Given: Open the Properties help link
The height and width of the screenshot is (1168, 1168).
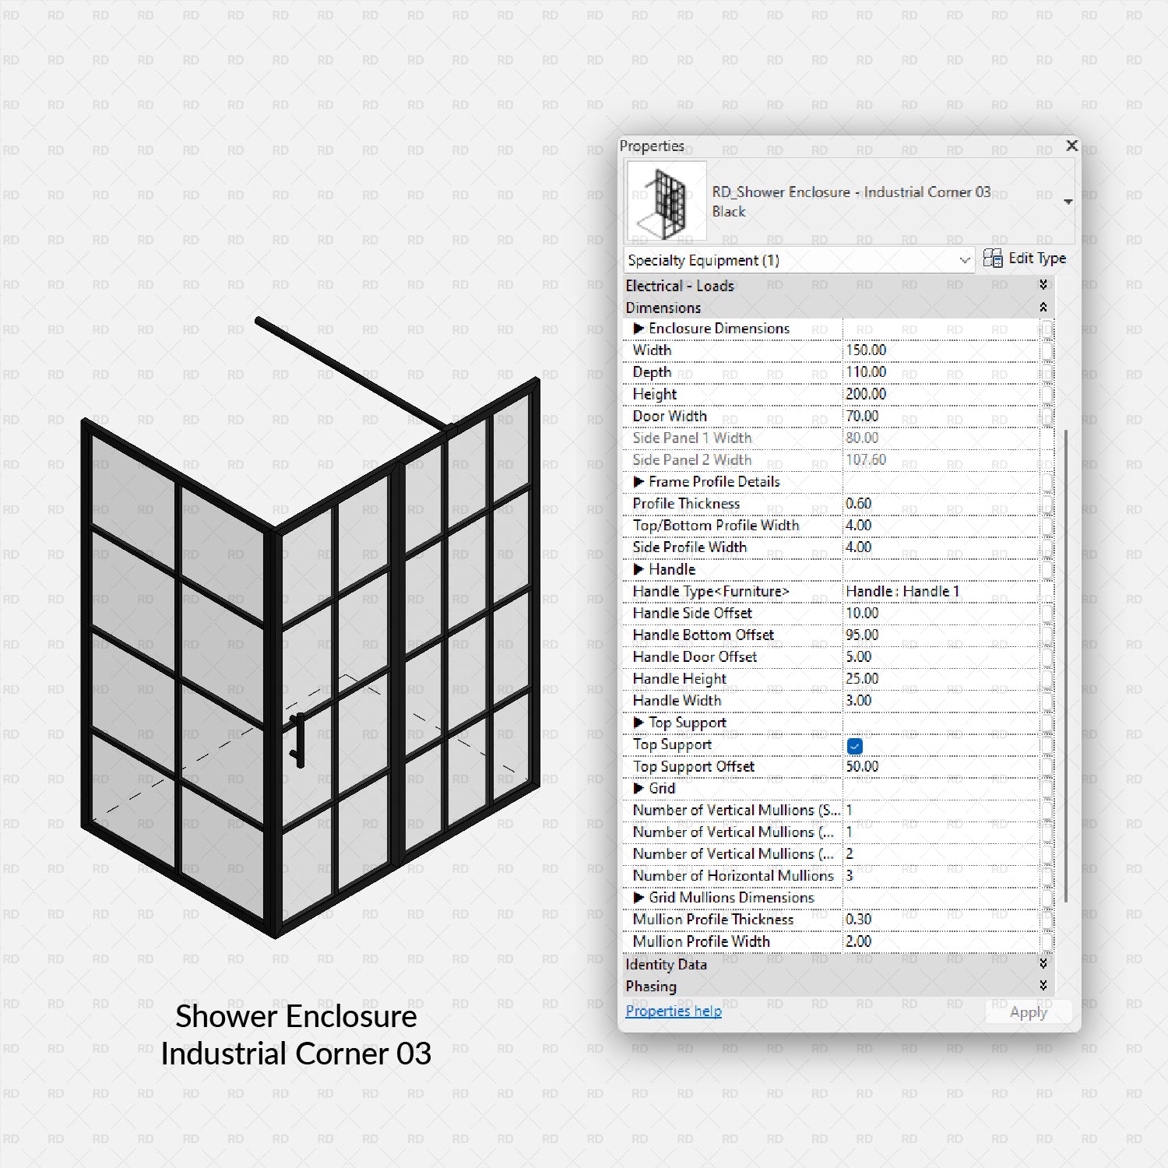Looking at the screenshot, I should (673, 1011).
